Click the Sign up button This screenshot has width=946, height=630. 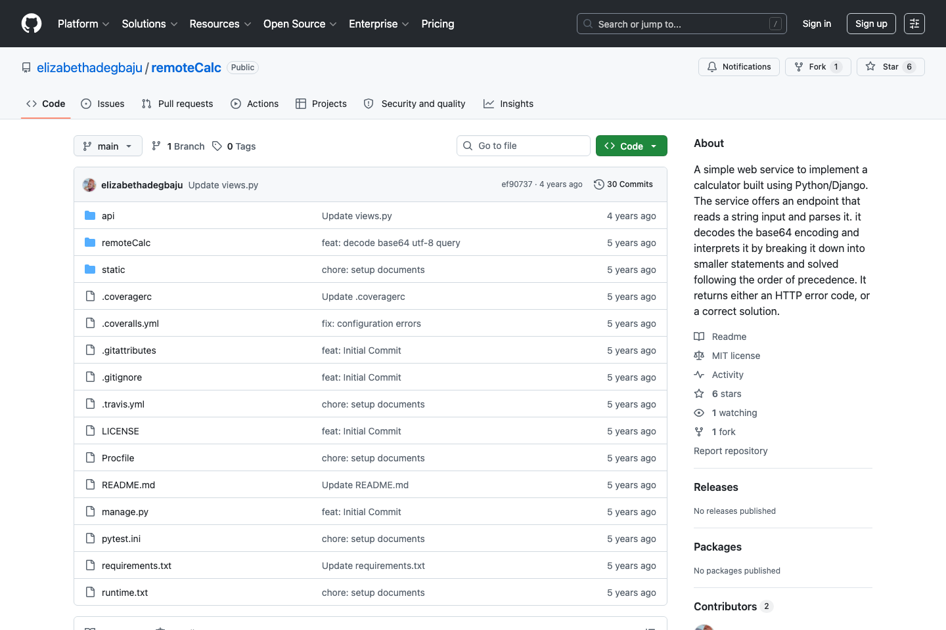point(871,23)
